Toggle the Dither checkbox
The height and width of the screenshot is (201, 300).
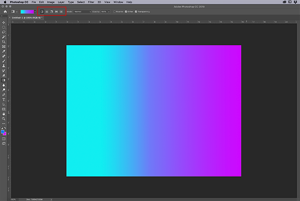(127, 11)
